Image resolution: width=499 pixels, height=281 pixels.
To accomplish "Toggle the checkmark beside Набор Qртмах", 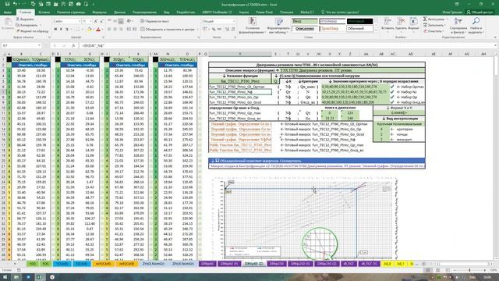I will pyautogui.click(x=392, y=87).
